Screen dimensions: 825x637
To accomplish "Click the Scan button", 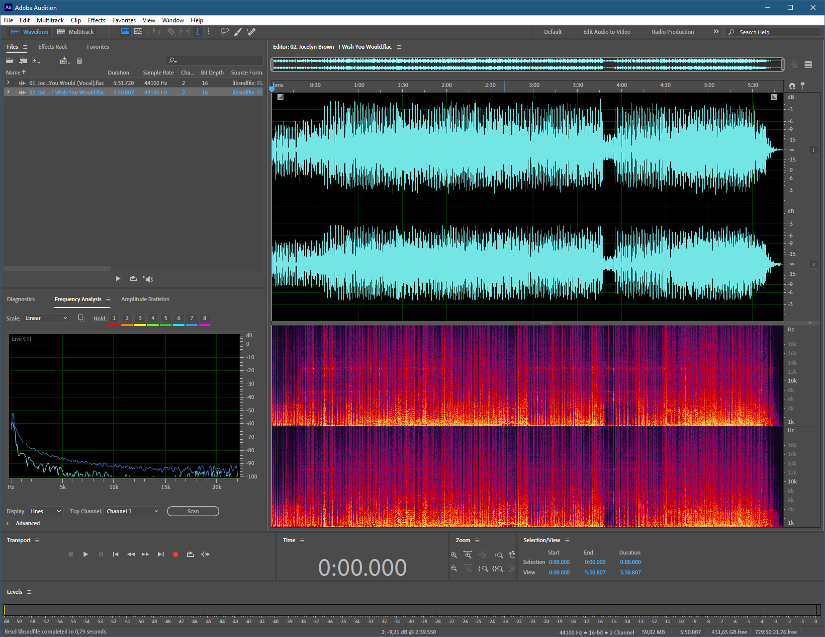I will click(x=193, y=511).
